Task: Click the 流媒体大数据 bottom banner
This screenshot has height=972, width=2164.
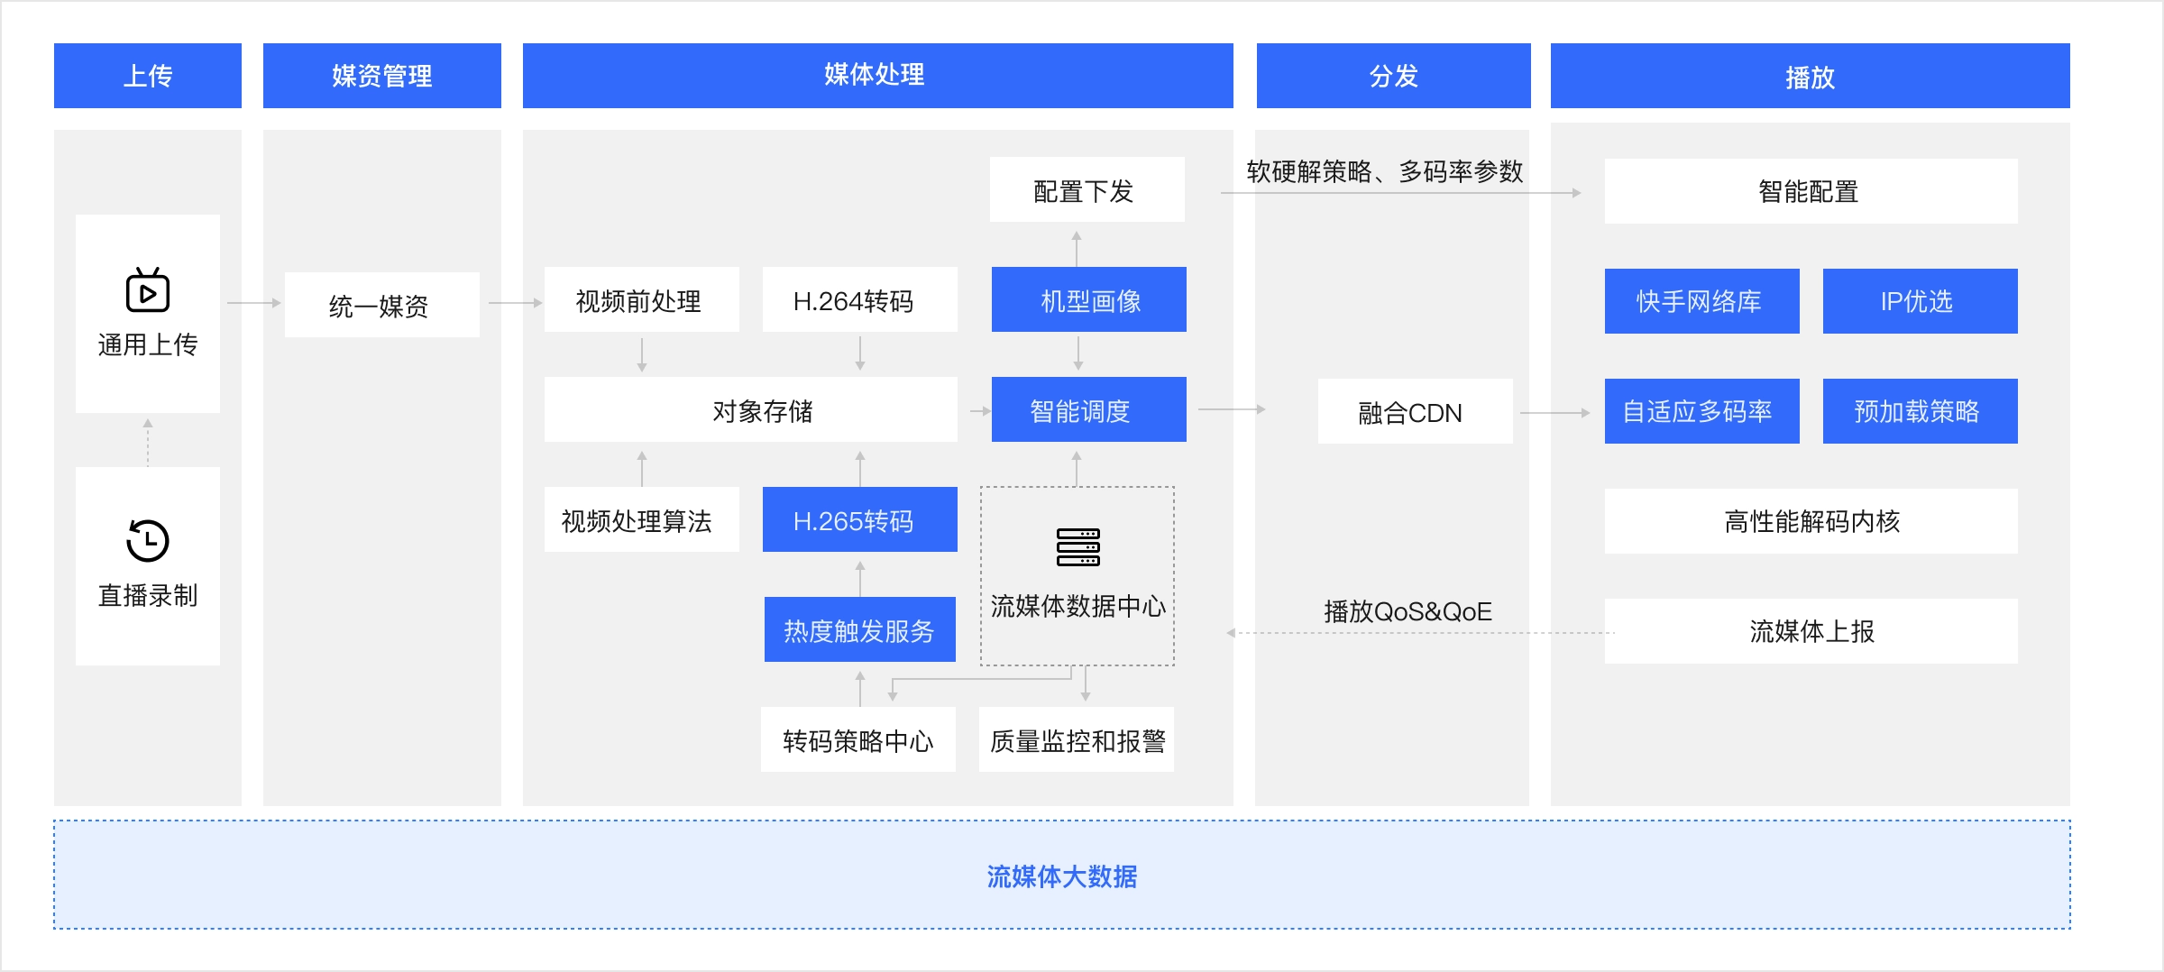Action: [x=1061, y=876]
